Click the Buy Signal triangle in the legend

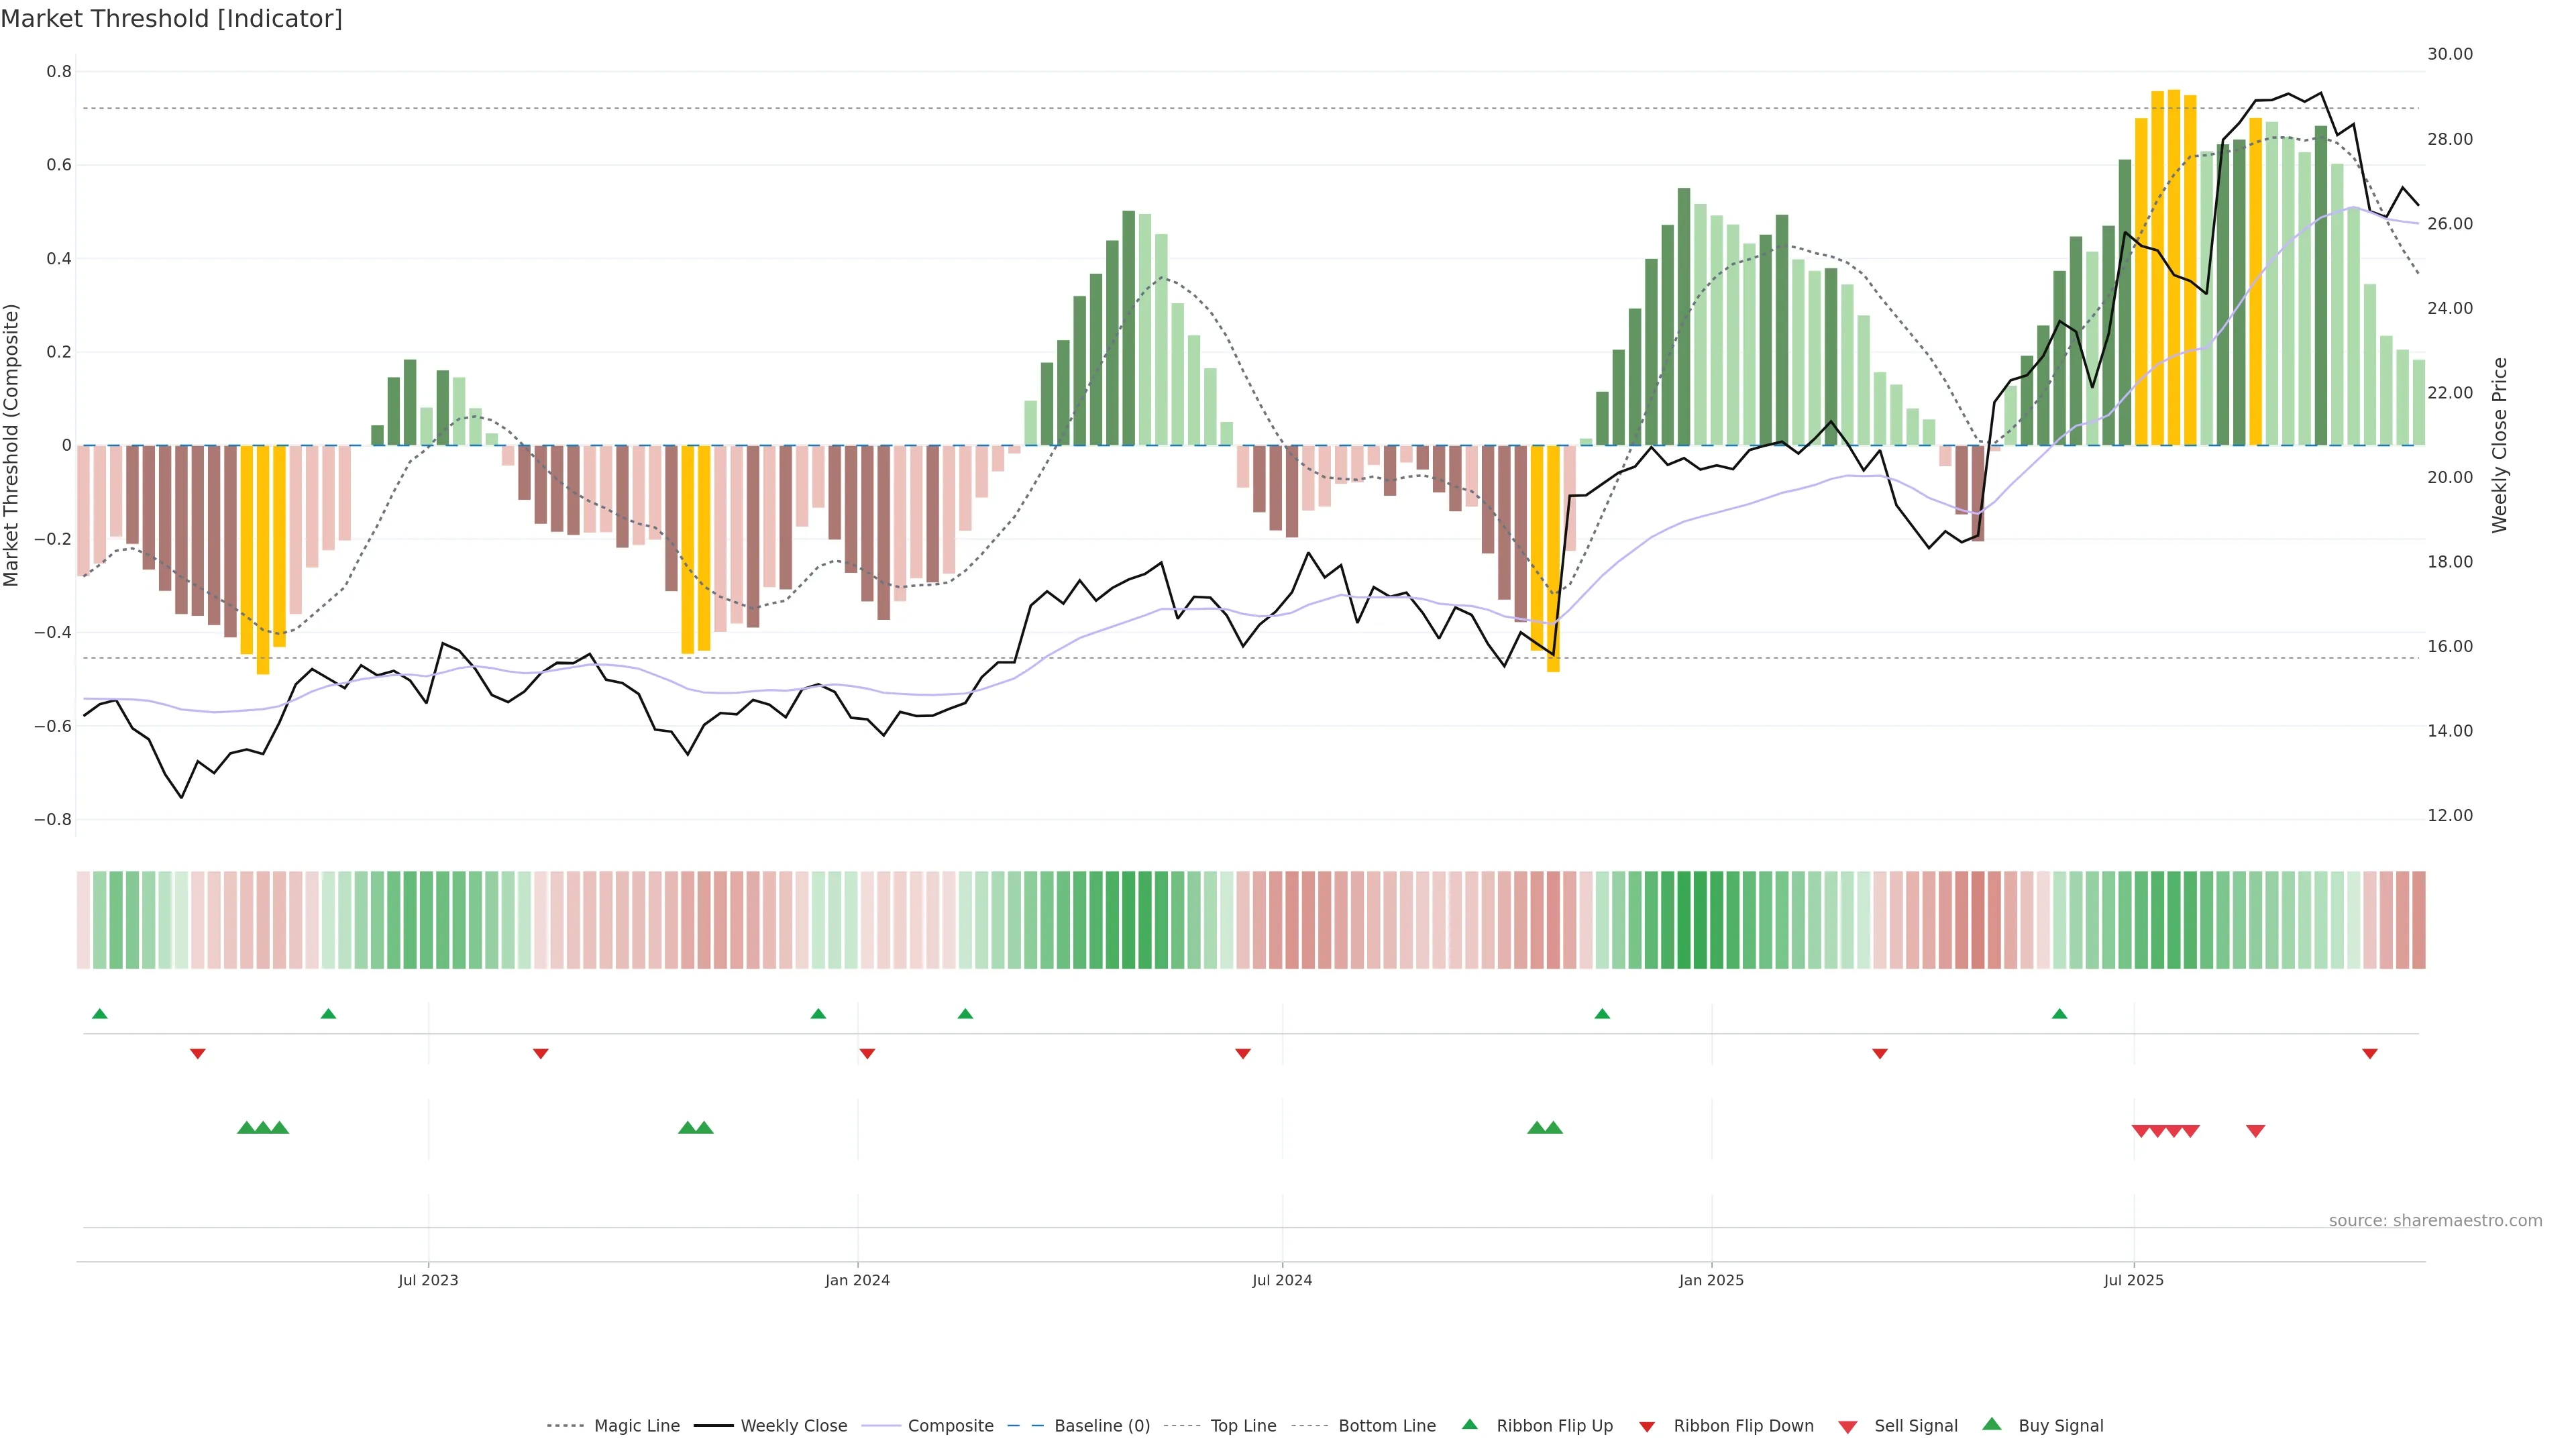point(1991,1424)
